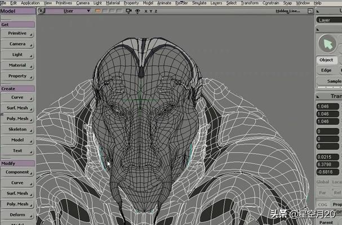The height and width of the screenshot is (225, 342).
Task: Click the Poly. Mesh button under Create
Action: tap(17, 119)
